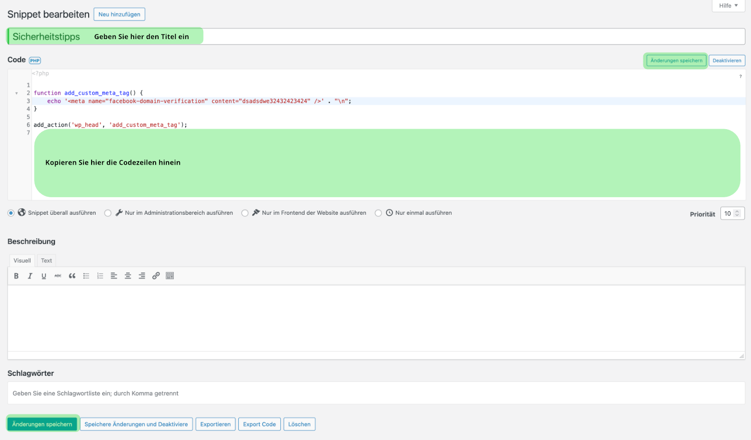The width and height of the screenshot is (751, 440).
Task: Click top 'Änderungen speichern' button above code
Action: [676, 61]
